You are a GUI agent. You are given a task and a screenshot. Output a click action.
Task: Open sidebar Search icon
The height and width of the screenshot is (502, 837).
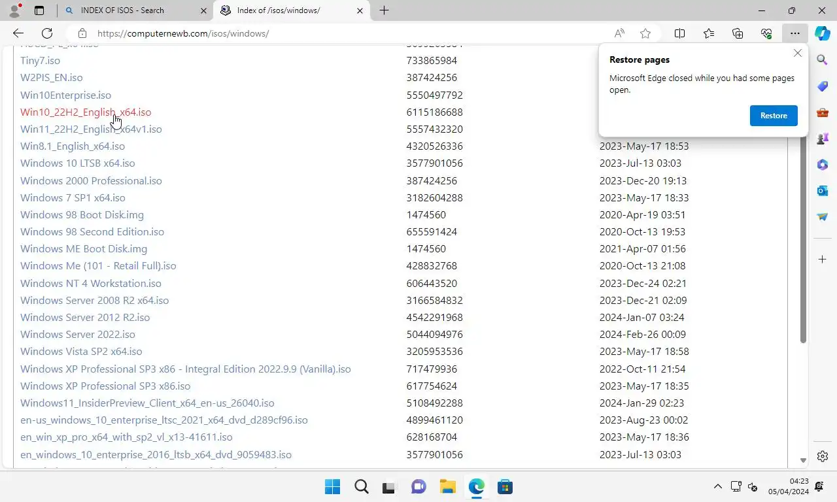tap(823, 60)
